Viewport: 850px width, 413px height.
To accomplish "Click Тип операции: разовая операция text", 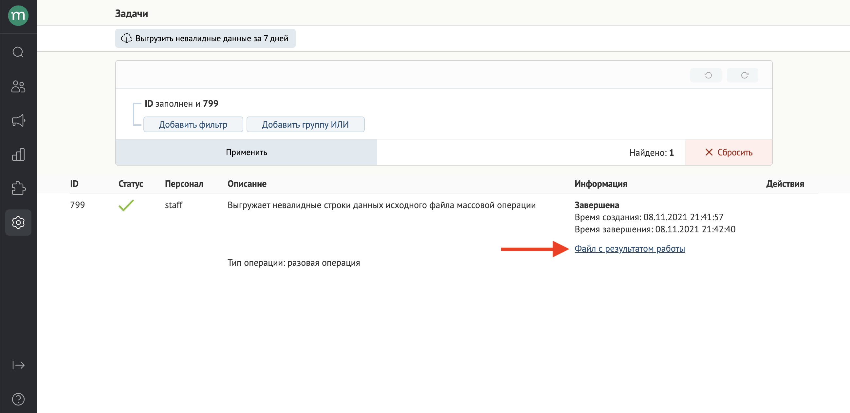I will click(294, 262).
